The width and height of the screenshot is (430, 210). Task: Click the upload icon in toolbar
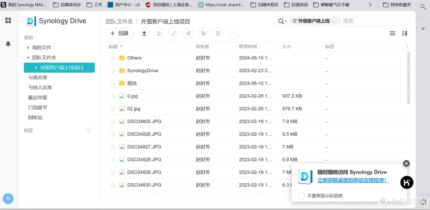coord(144,33)
